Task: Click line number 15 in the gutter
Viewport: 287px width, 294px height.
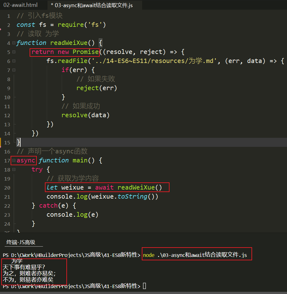Action: [x=7, y=143]
